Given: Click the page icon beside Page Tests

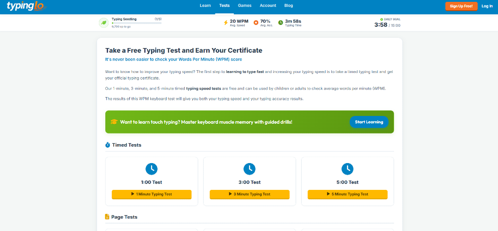Looking at the screenshot, I should pyautogui.click(x=107, y=217).
